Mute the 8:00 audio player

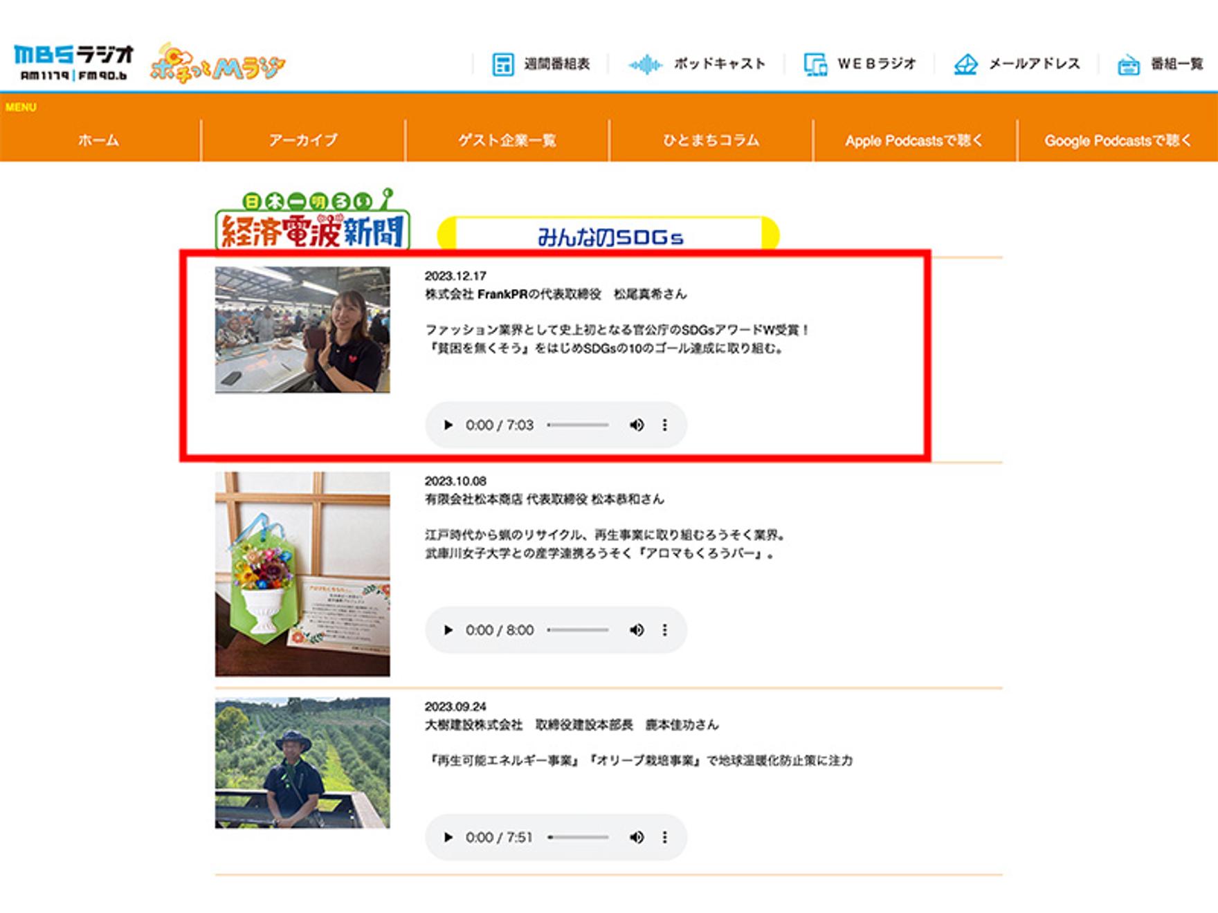(x=637, y=630)
